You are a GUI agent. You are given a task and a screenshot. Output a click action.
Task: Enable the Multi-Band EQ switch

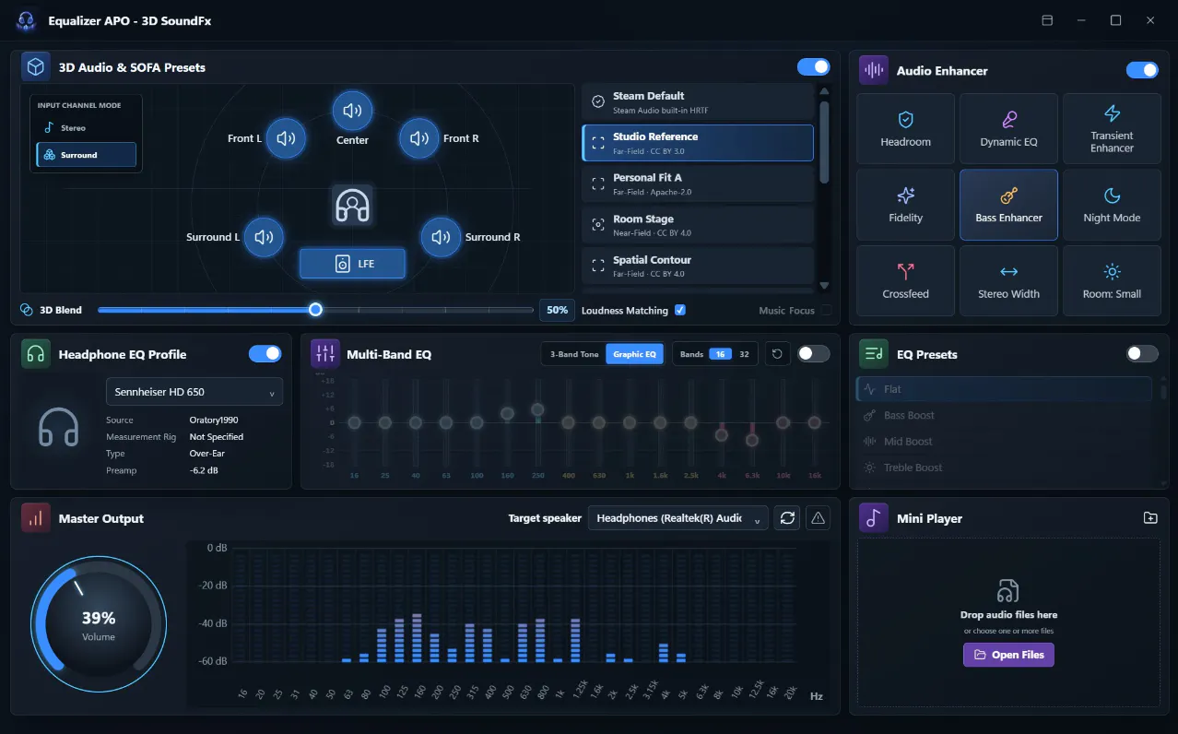point(813,353)
